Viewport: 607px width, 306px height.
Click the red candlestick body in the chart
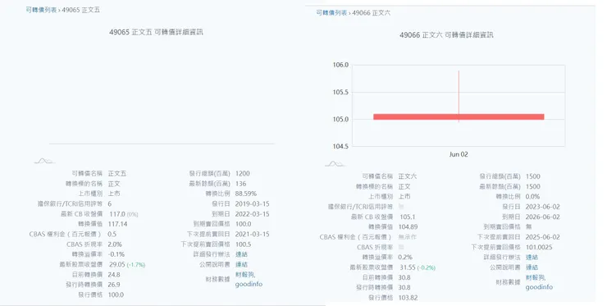pos(459,116)
